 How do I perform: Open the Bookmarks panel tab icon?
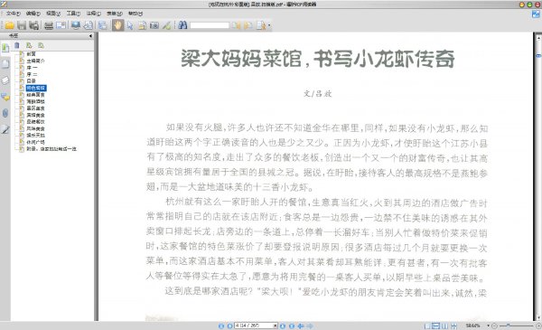[5, 48]
